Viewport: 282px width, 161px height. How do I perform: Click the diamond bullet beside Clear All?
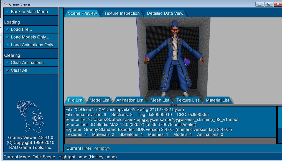(x=7, y=70)
